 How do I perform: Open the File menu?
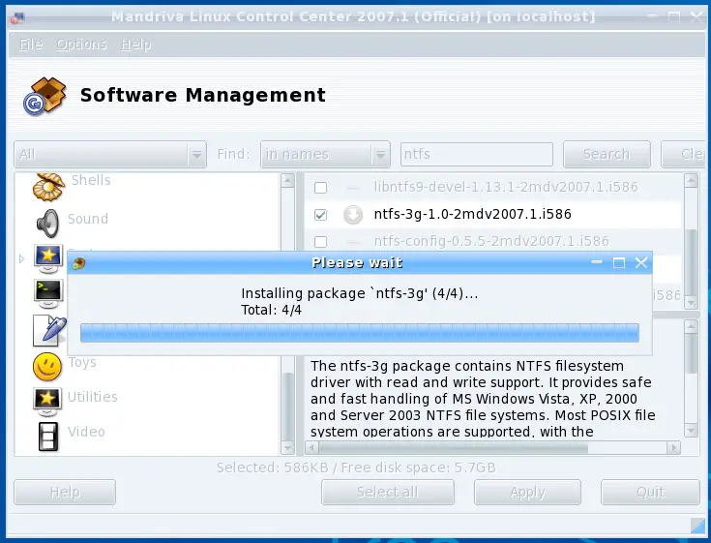pyautogui.click(x=31, y=45)
